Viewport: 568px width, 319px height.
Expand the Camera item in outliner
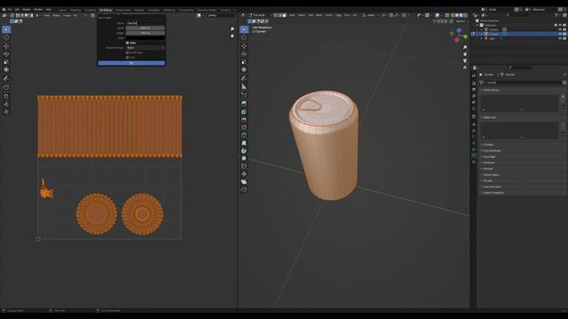point(482,29)
